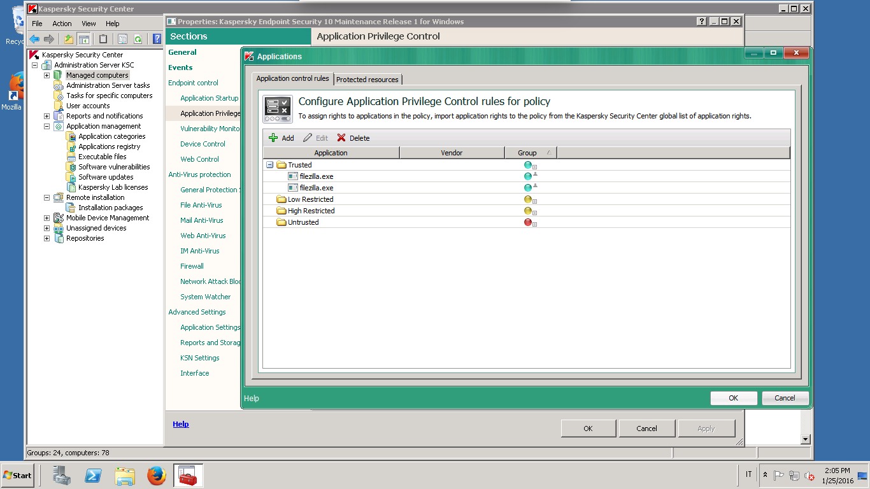The image size is (870, 489).
Task: Expand the Unassigned devices node
Action: [46, 228]
